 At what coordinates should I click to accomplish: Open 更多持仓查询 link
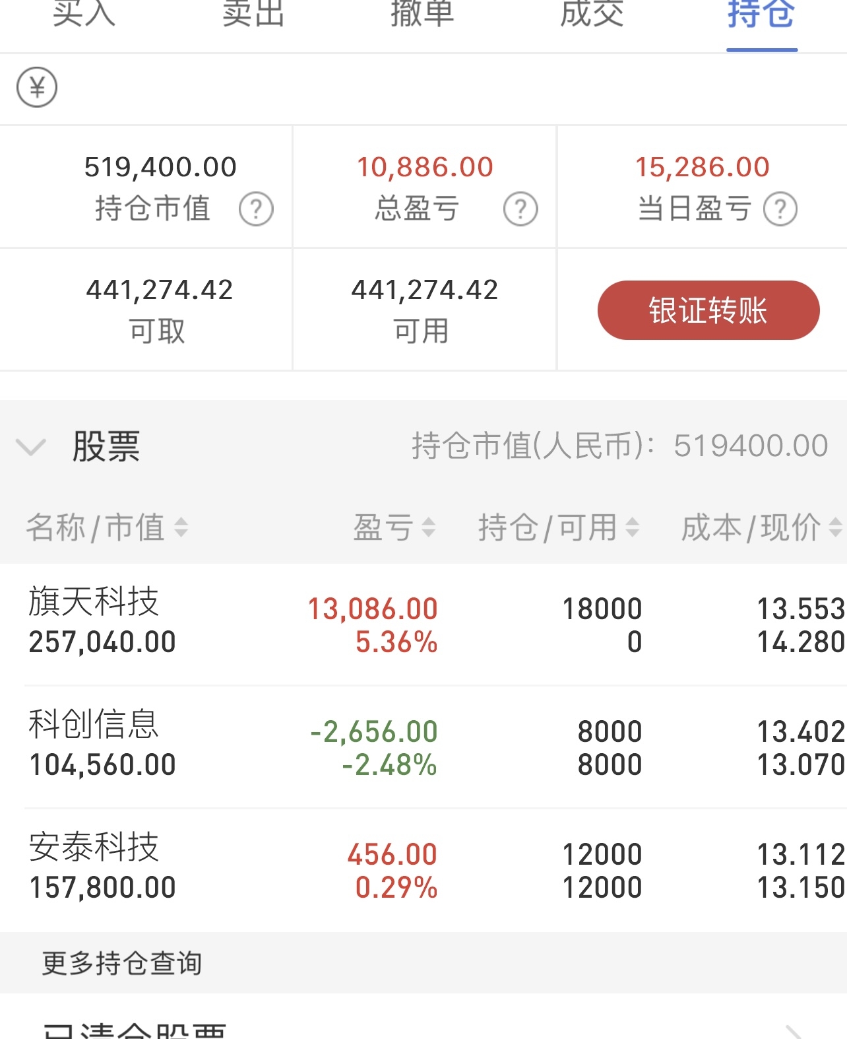coord(122,963)
